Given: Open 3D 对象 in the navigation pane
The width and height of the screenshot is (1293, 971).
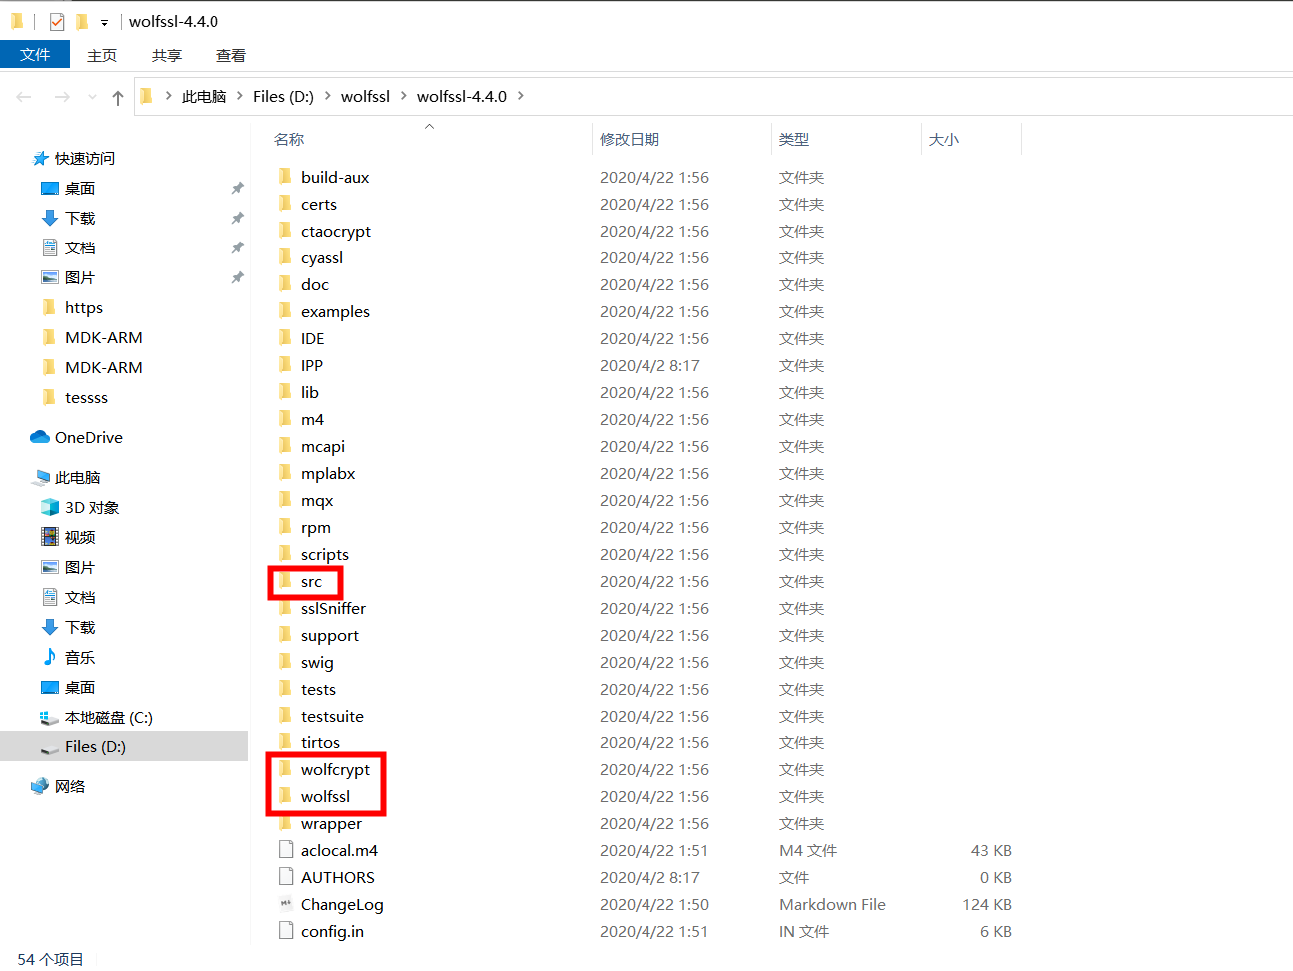Looking at the screenshot, I should click(x=92, y=507).
